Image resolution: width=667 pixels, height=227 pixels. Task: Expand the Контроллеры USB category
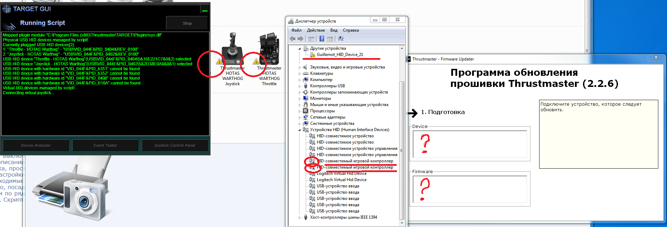[300, 86]
